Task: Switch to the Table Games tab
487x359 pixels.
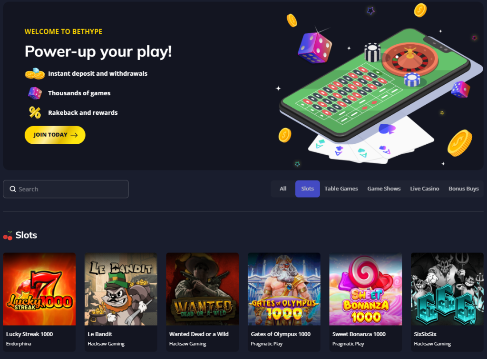Action: tap(341, 189)
